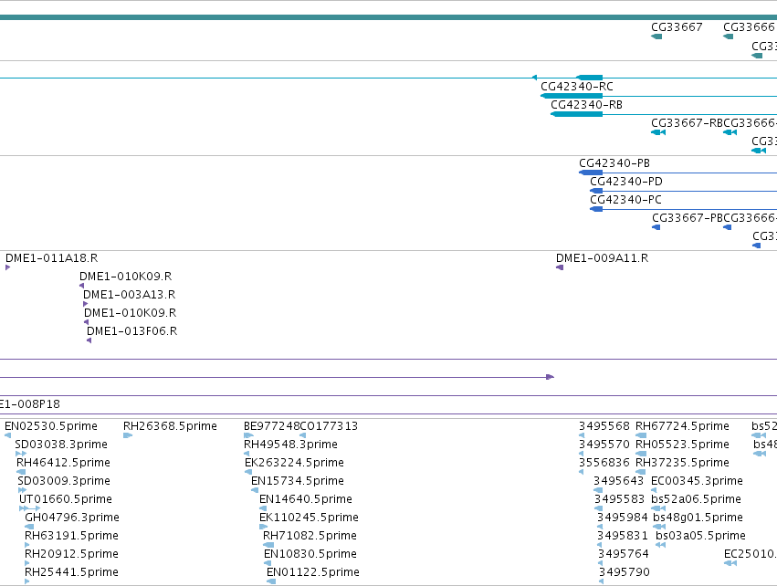Image resolution: width=777 pixels, height=586 pixels.
Task: Select the DME1-013F06.R feature label
Action: coord(131,331)
